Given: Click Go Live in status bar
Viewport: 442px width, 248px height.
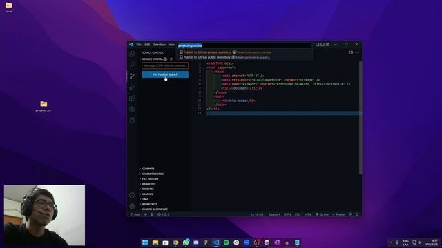Looking at the screenshot, I should 322,214.
